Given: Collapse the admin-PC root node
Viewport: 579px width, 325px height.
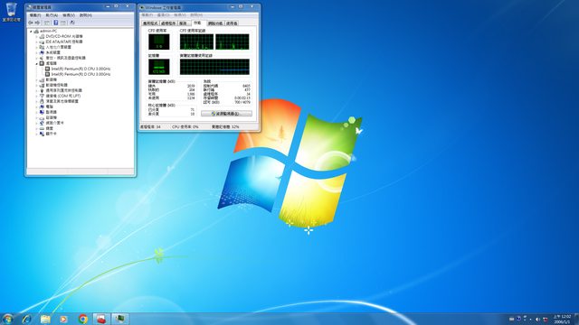Looking at the screenshot, I should click(31, 32).
